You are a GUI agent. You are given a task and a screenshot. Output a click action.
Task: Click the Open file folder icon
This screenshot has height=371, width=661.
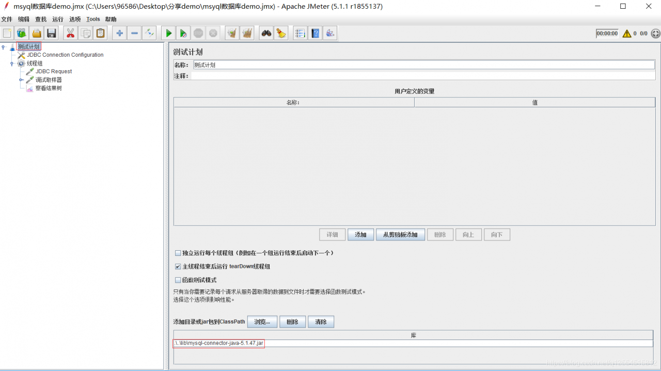[x=37, y=34]
